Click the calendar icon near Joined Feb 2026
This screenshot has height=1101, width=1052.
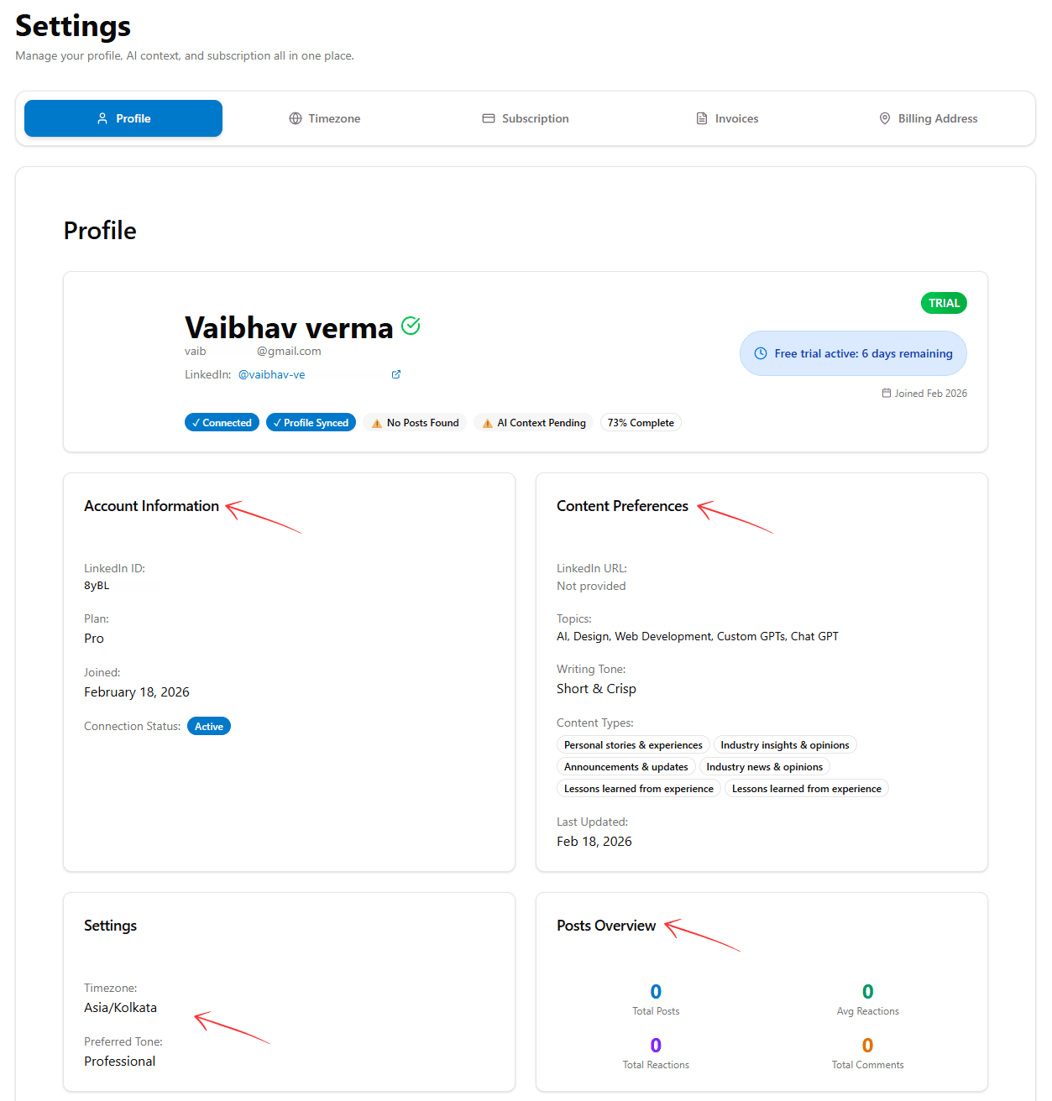pyautogui.click(x=886, y=393)
